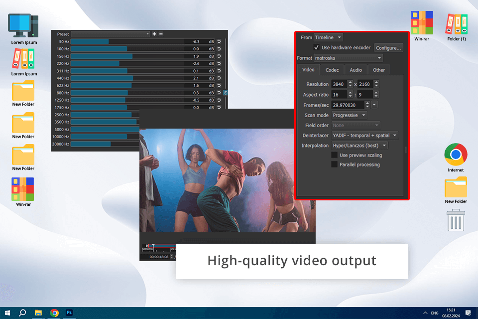Image resolution: width=478 pixels, height=319 pixels.
Task: Reset the 50 Hz band to default
Action: (x=219, y=41)
